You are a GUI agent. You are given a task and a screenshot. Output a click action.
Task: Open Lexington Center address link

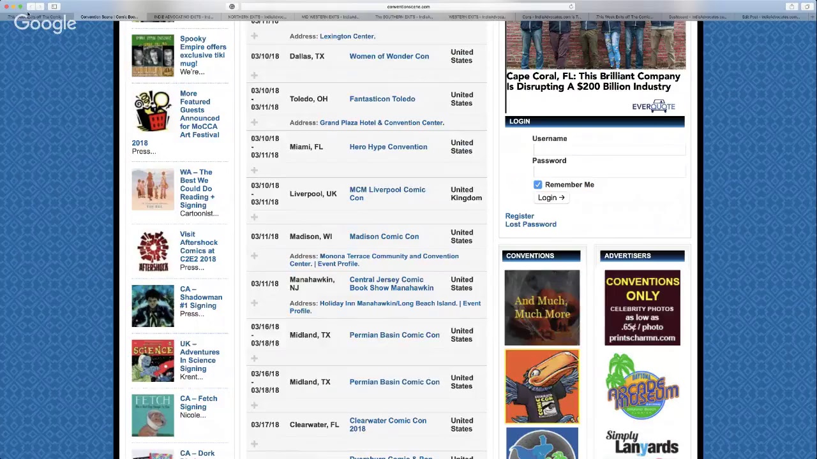tap(347, 36)
